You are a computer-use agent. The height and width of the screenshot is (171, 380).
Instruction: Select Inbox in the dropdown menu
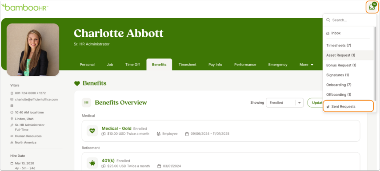[348, 33]
